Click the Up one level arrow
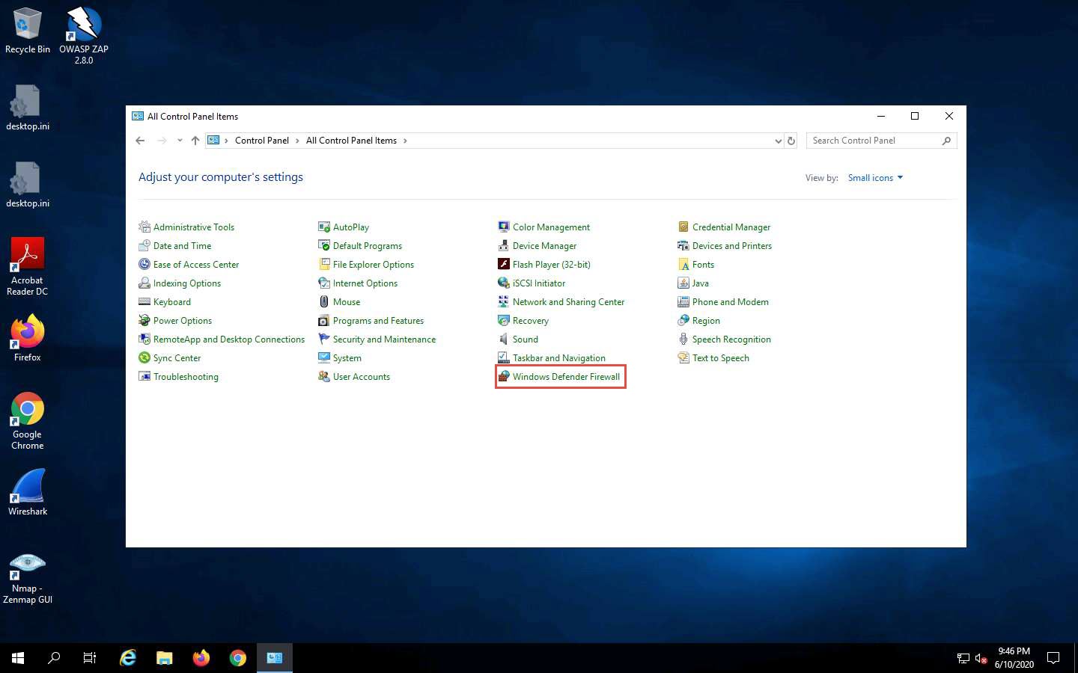This screenshot has height=673, width=1078. pyautogui.click(x=195, y=141)
